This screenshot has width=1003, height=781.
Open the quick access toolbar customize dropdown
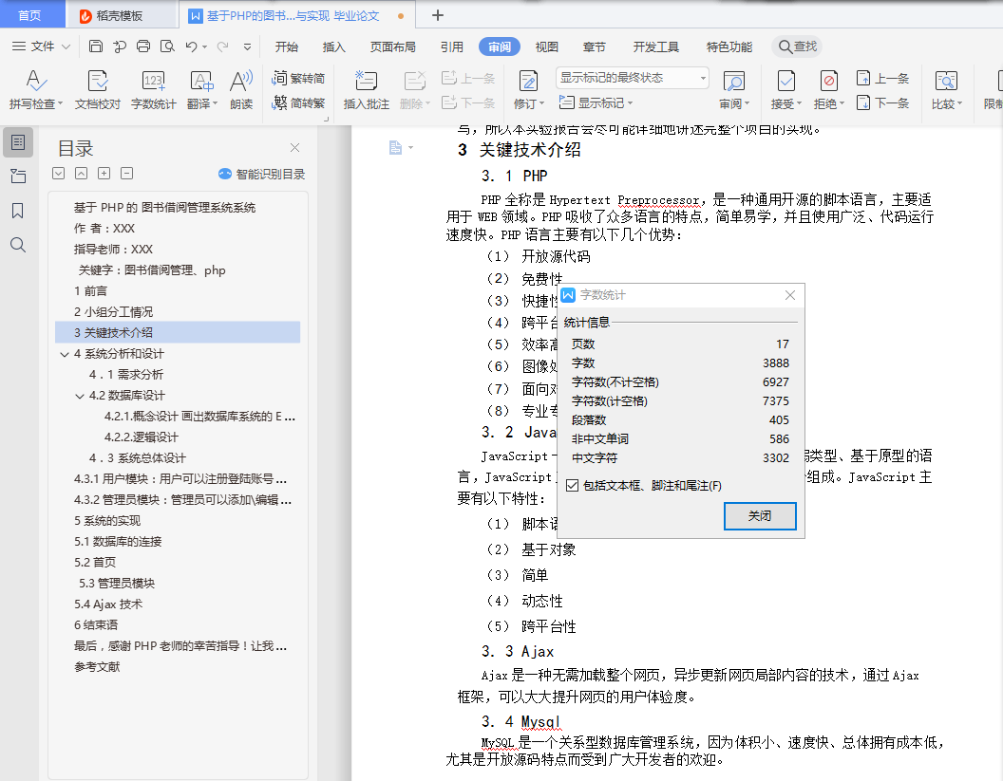248,46
